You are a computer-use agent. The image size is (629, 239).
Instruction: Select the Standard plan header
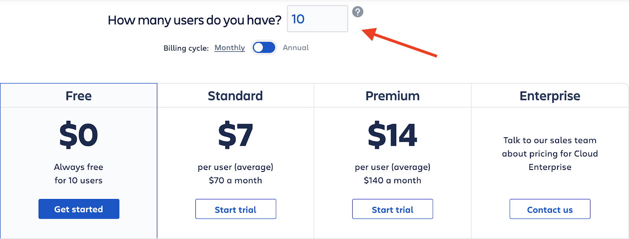(235, 96)
